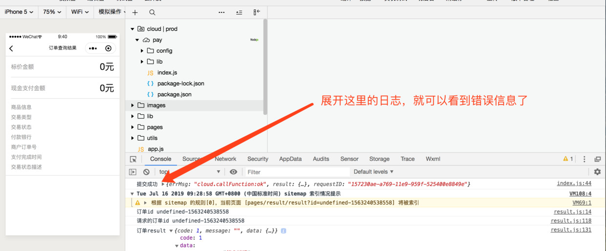The height and width of the screenshot is (251, 606).
Task: Click the info badge next to 订单result object
Action: click(283, 230)
